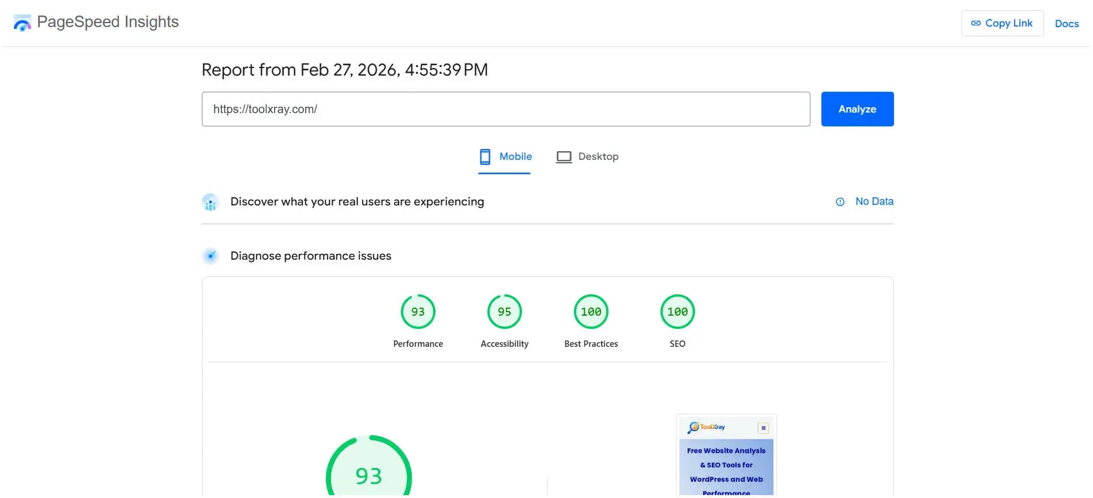This screenshot has width=1093, height=498.
Task: Click the SEO label under gauge
Action: [x=678, y=344]
